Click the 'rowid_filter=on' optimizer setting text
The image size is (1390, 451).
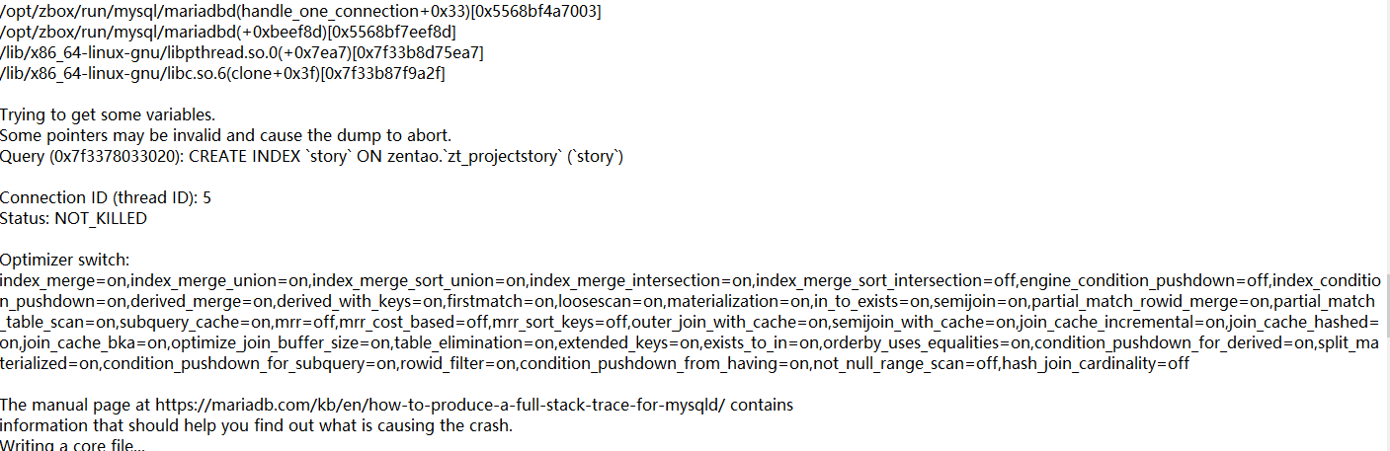coord(459,364)
